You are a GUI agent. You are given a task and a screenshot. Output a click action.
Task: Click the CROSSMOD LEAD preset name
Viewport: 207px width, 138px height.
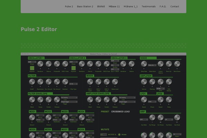pos(120,112)
